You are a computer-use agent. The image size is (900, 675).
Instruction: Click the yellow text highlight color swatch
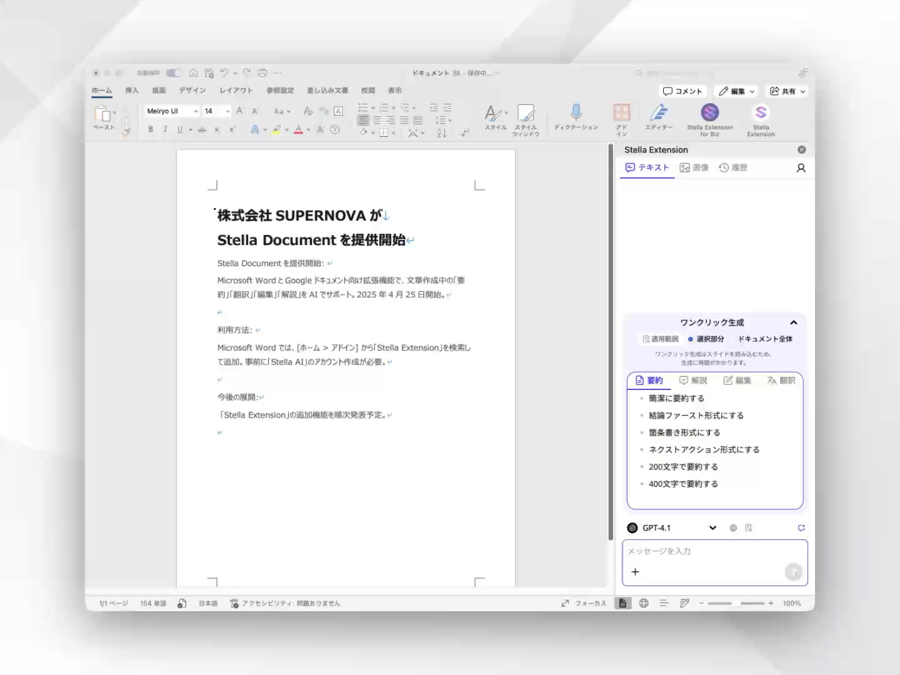point(276,130)
